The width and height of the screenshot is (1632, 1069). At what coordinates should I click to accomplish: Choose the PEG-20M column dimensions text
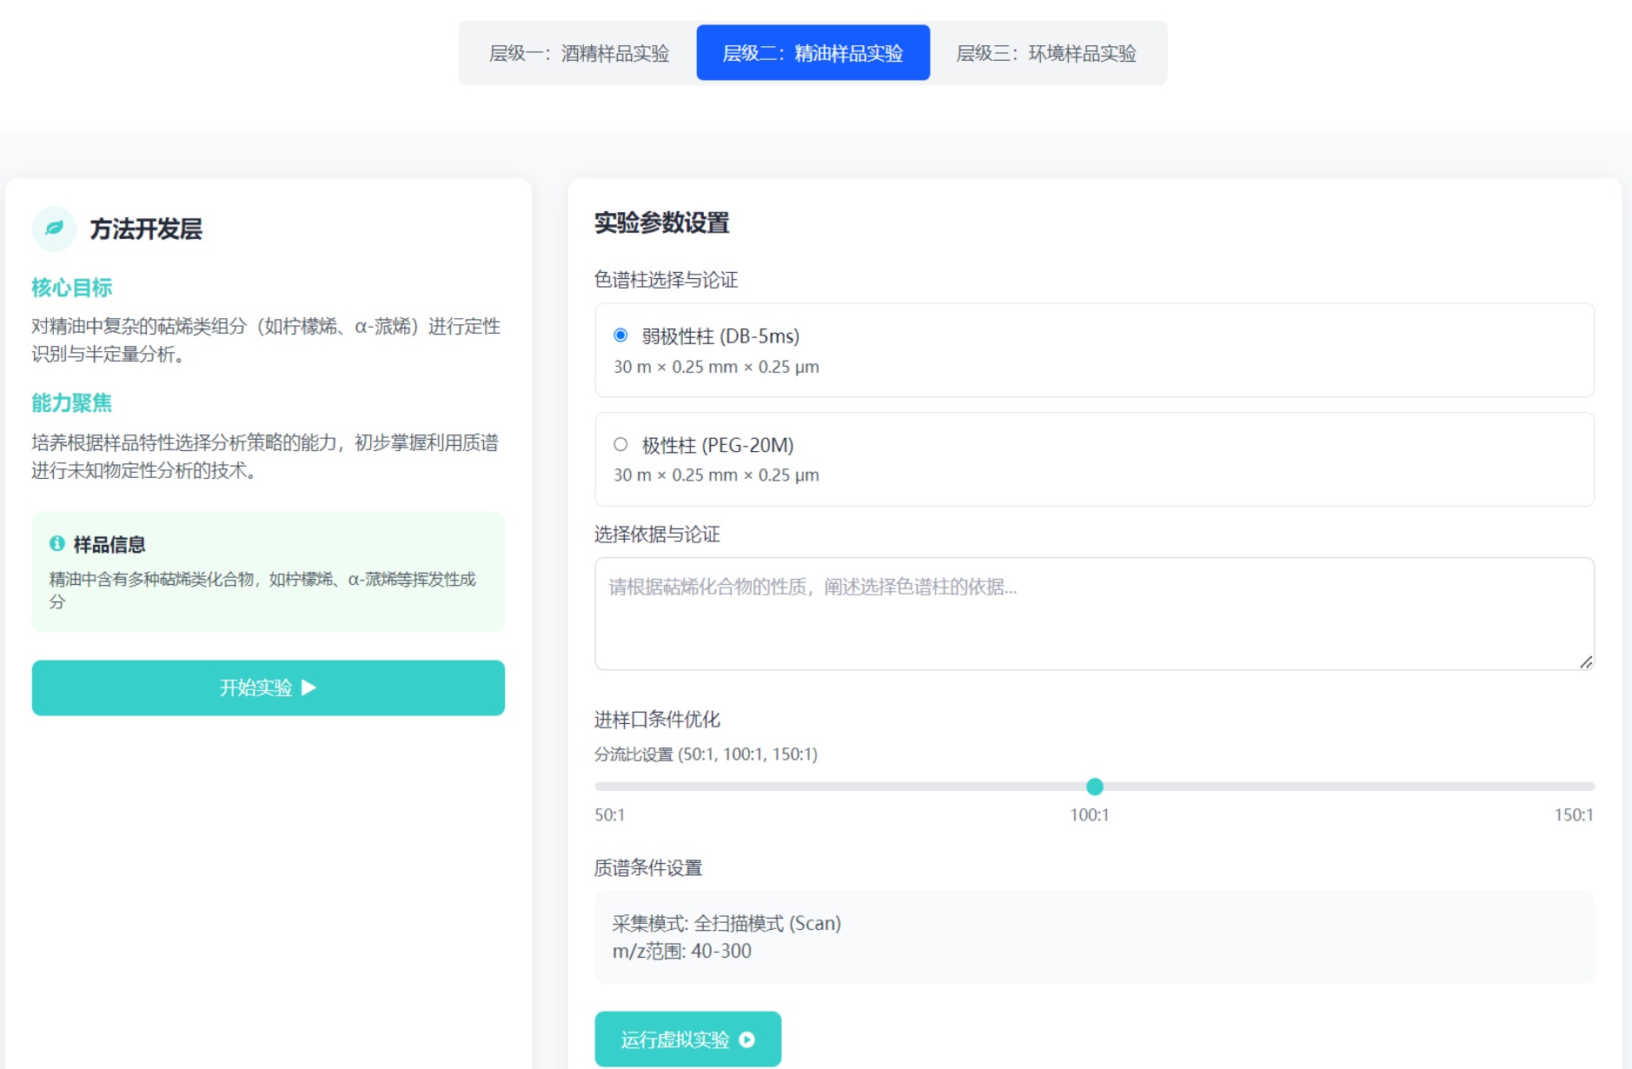(x=716, y=475)
